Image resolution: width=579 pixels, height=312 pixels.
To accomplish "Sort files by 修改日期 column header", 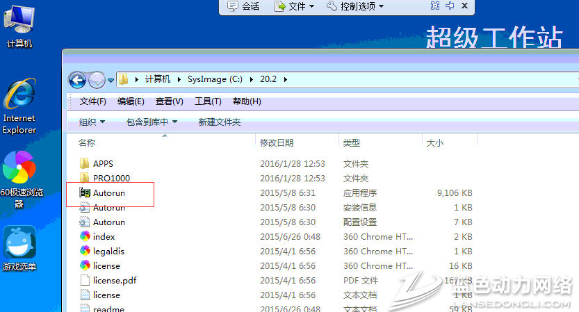I will (277, 143).
